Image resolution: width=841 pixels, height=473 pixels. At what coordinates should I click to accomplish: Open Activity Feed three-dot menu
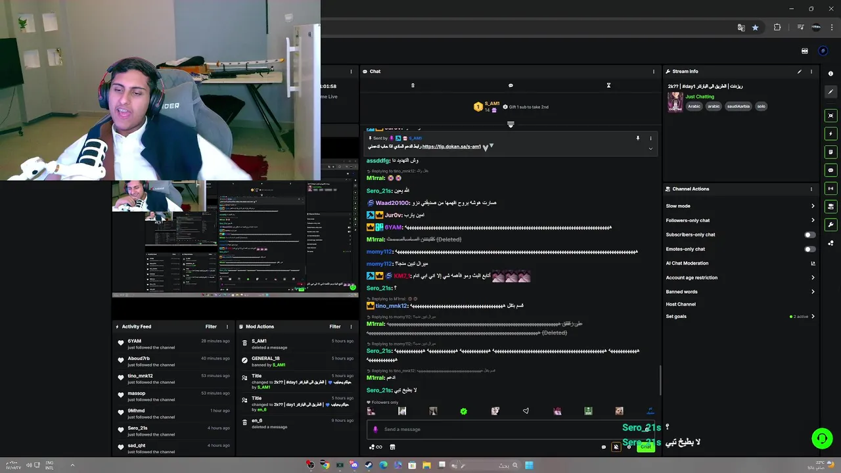(x=227, y=327)
